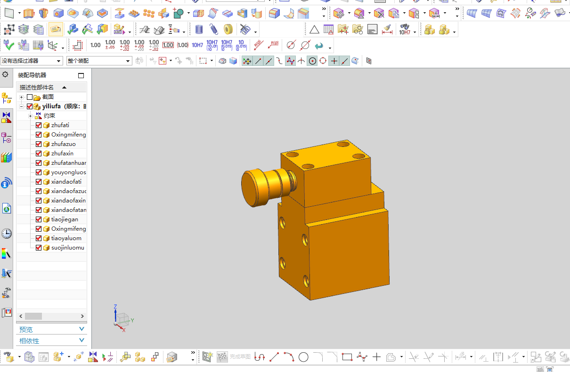Click the teal return arrow icon
This screenshot has height=372, width=570.
click(319, 46)
